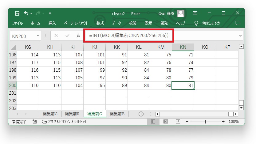
Task: Expand the Name Box dropdown arrow
Action: click(38, 36)
